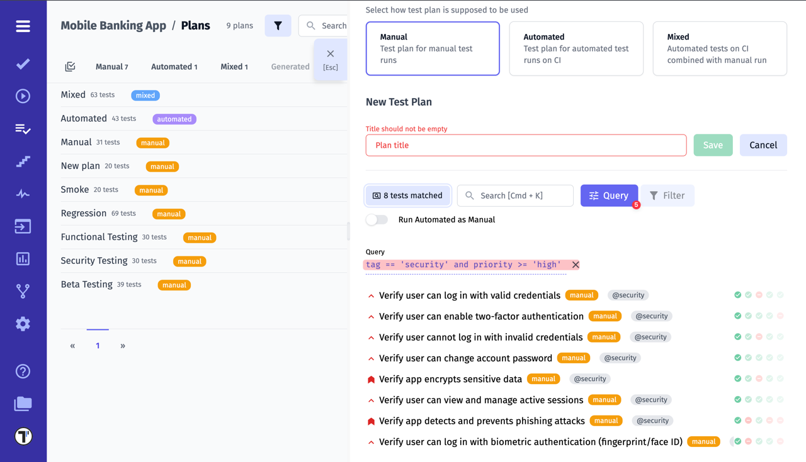Switch to the Automated plans tab

tap(174, 66)
